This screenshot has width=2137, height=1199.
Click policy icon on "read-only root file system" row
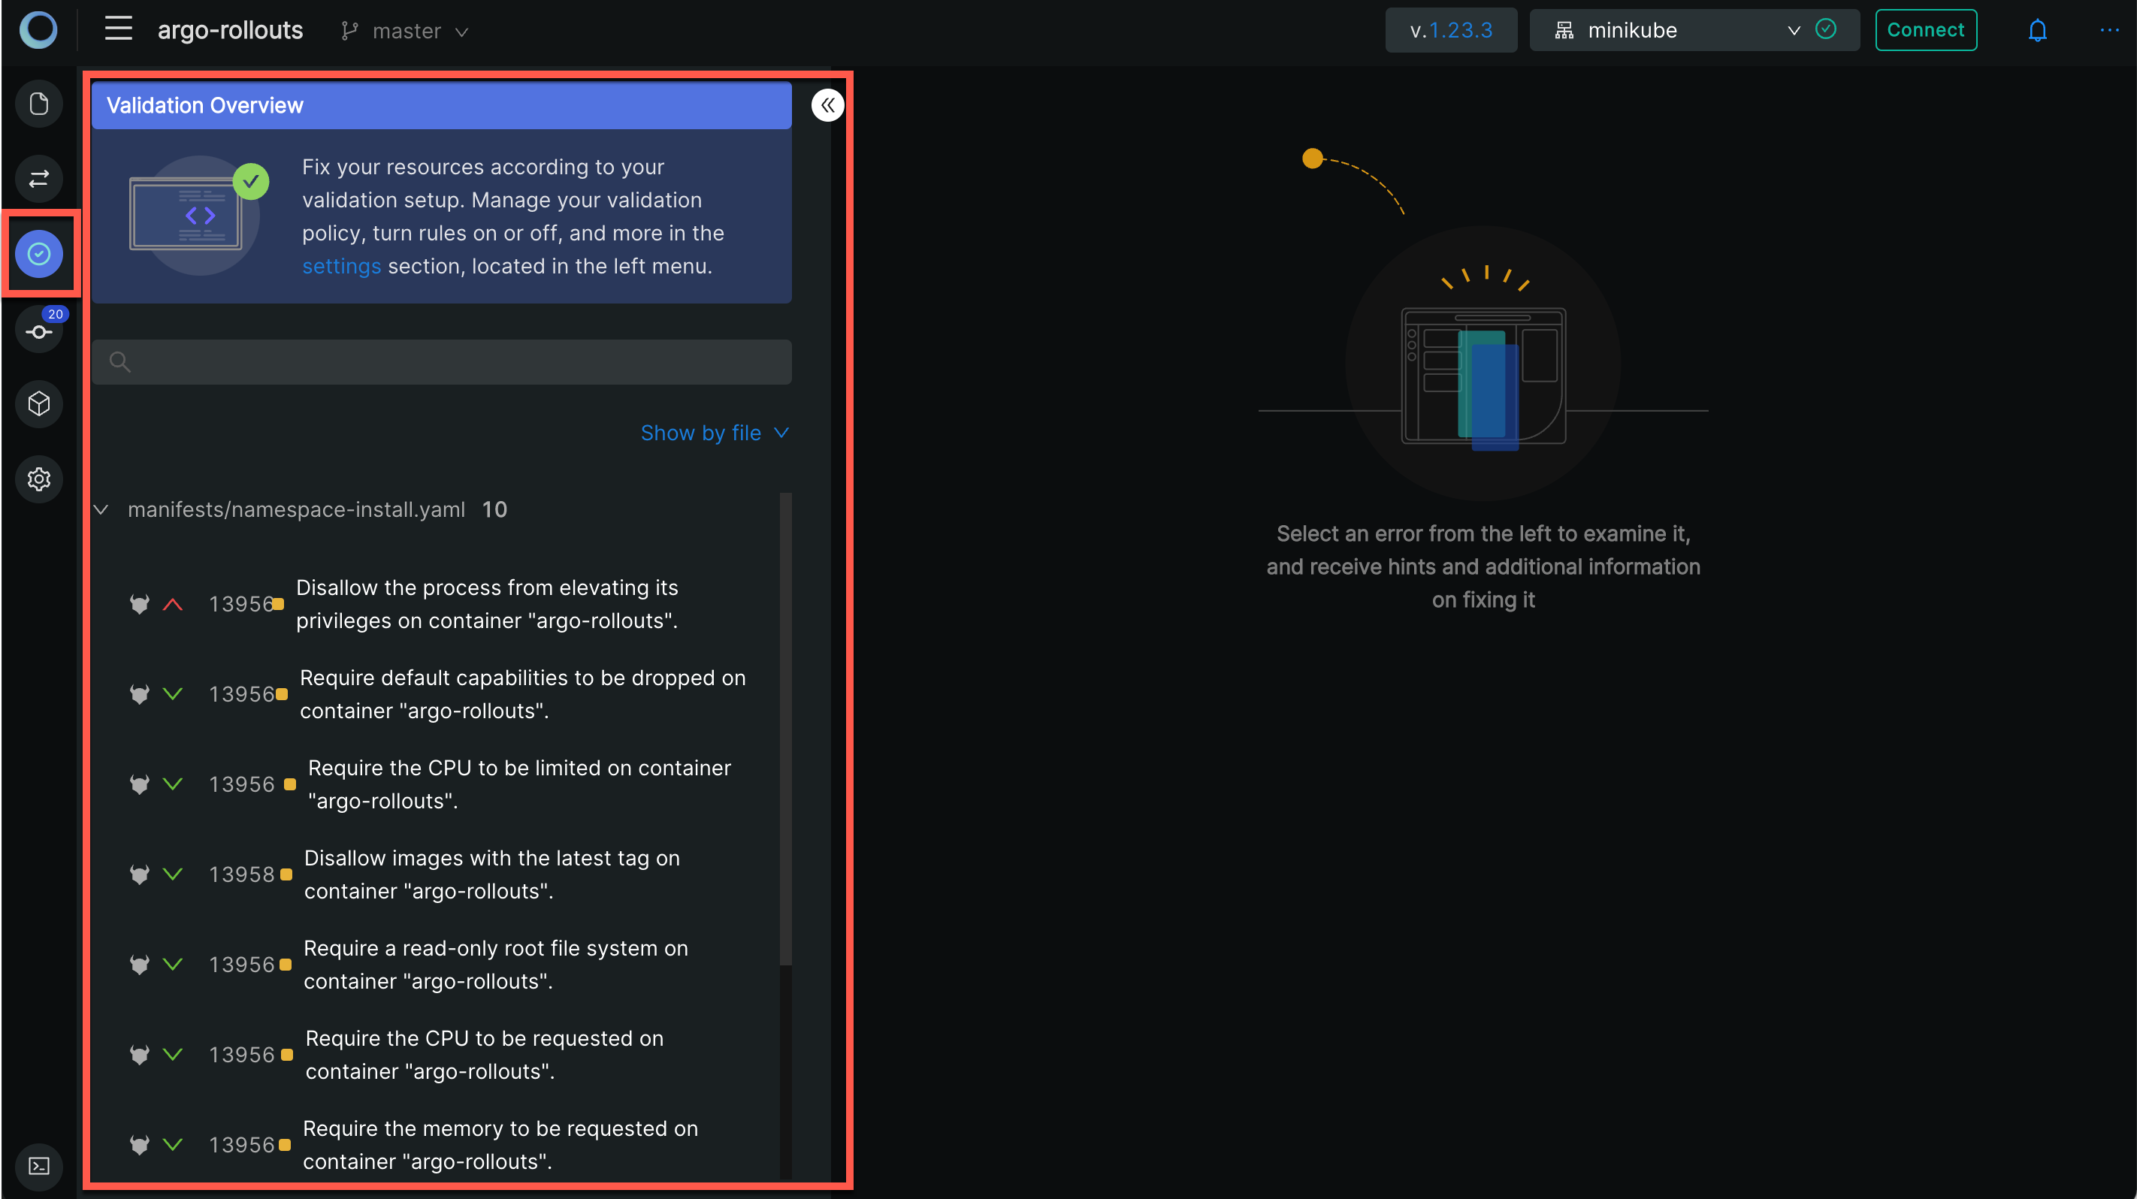[139, 965]
